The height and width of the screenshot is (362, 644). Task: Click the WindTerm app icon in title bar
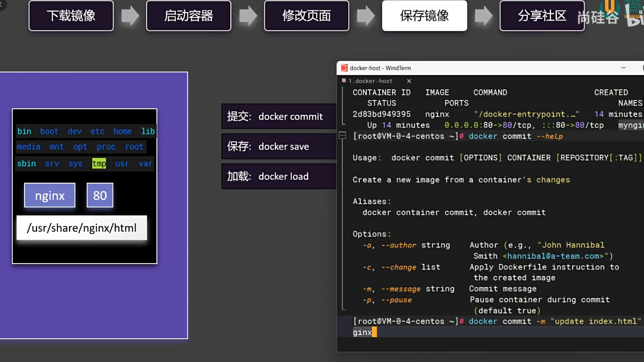344,68
